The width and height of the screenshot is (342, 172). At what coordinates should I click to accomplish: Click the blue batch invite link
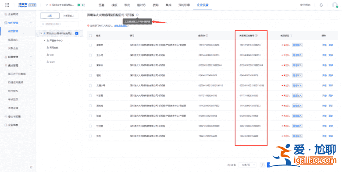click(121, 25)
